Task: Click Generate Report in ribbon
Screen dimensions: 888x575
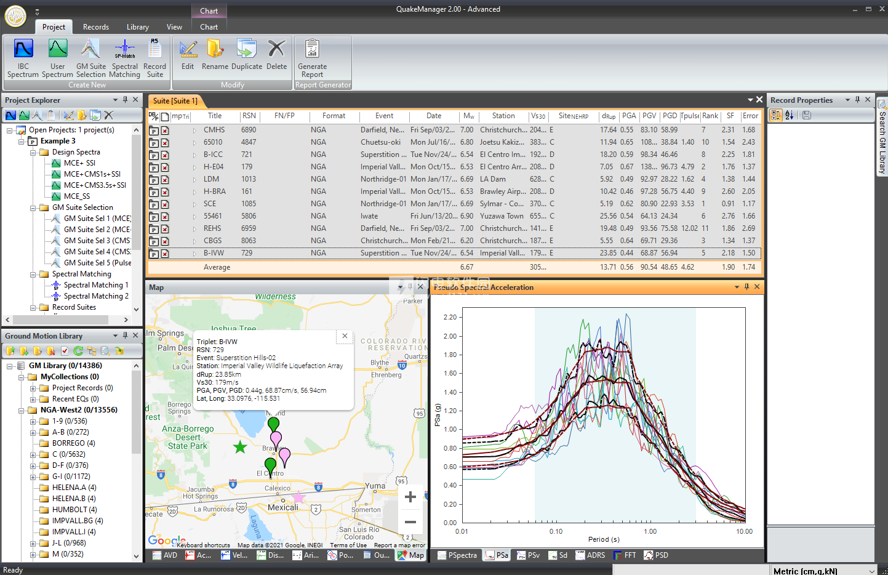Action: click(312, 58)
